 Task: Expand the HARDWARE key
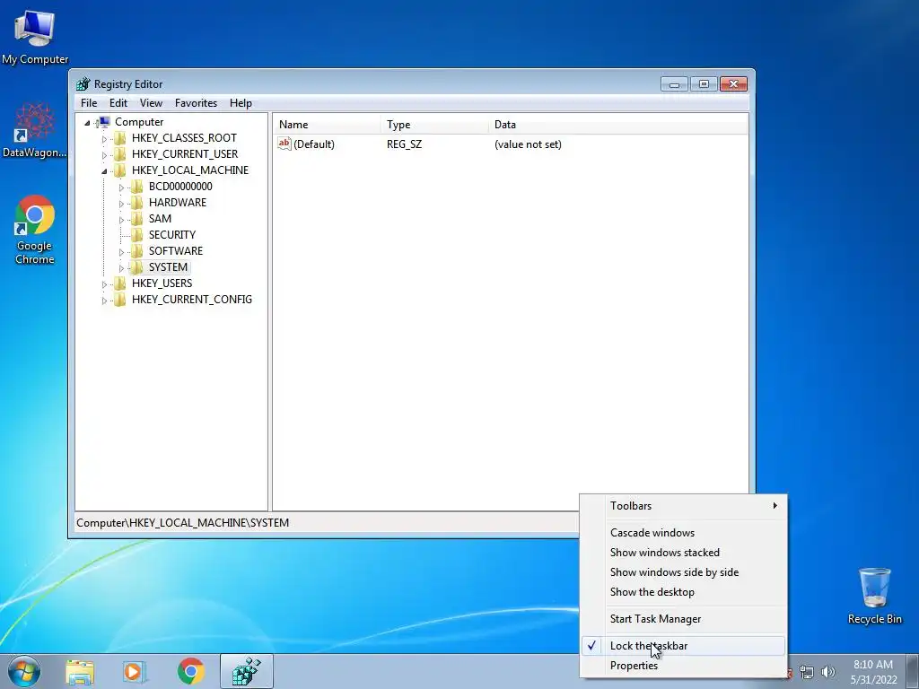(121, 204)
